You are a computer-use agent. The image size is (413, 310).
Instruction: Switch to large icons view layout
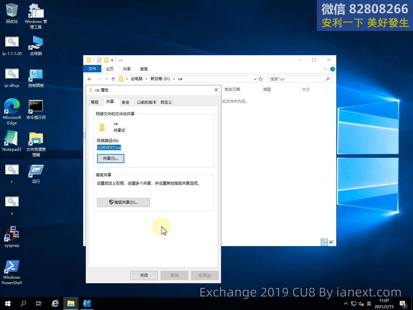coord(331,242)
